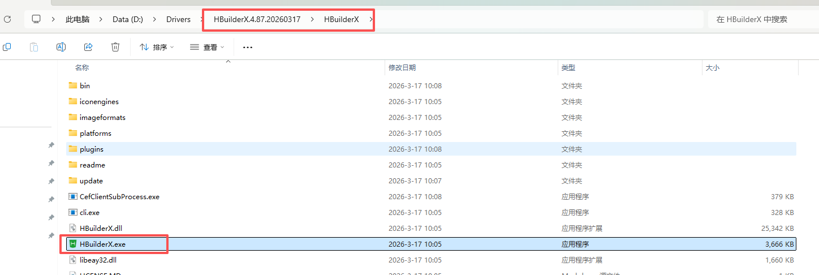Click the HBuilderX.dll file icon

72,228
